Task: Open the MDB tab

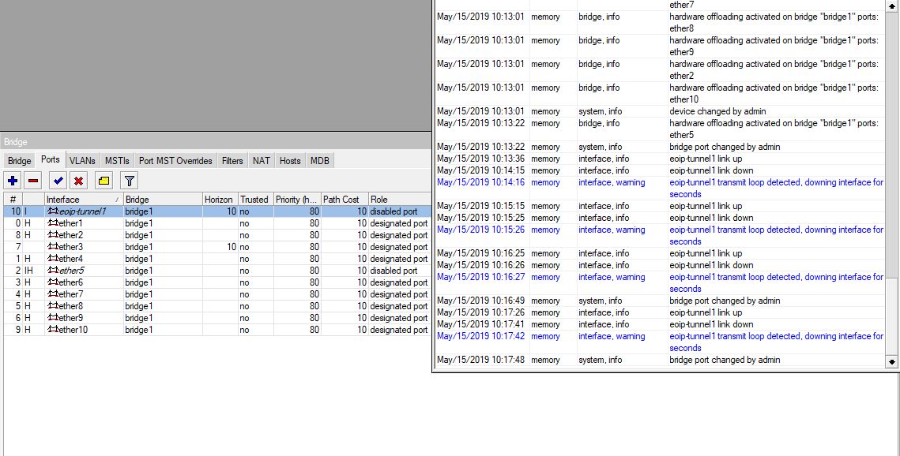Action: (x=319, y=160)
